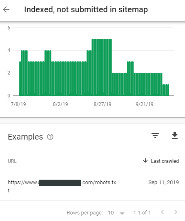Screen dimensions: 185x221
Task: Select the tallest bar group near 8/27/19
Action: point(102,67)
